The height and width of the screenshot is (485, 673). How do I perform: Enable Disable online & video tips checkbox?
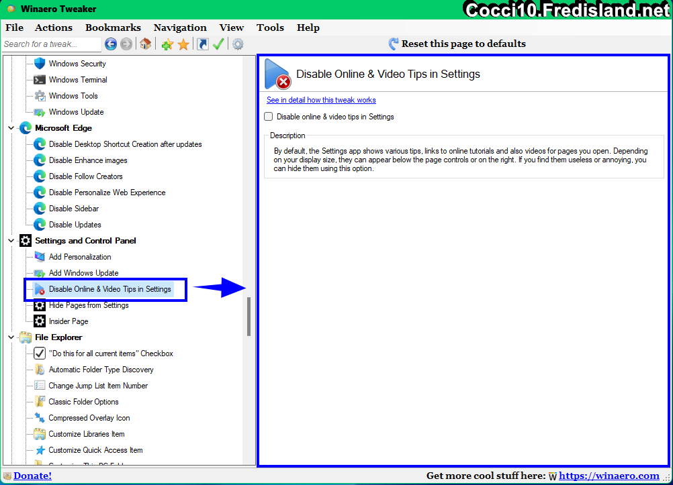tap(269, 116)
